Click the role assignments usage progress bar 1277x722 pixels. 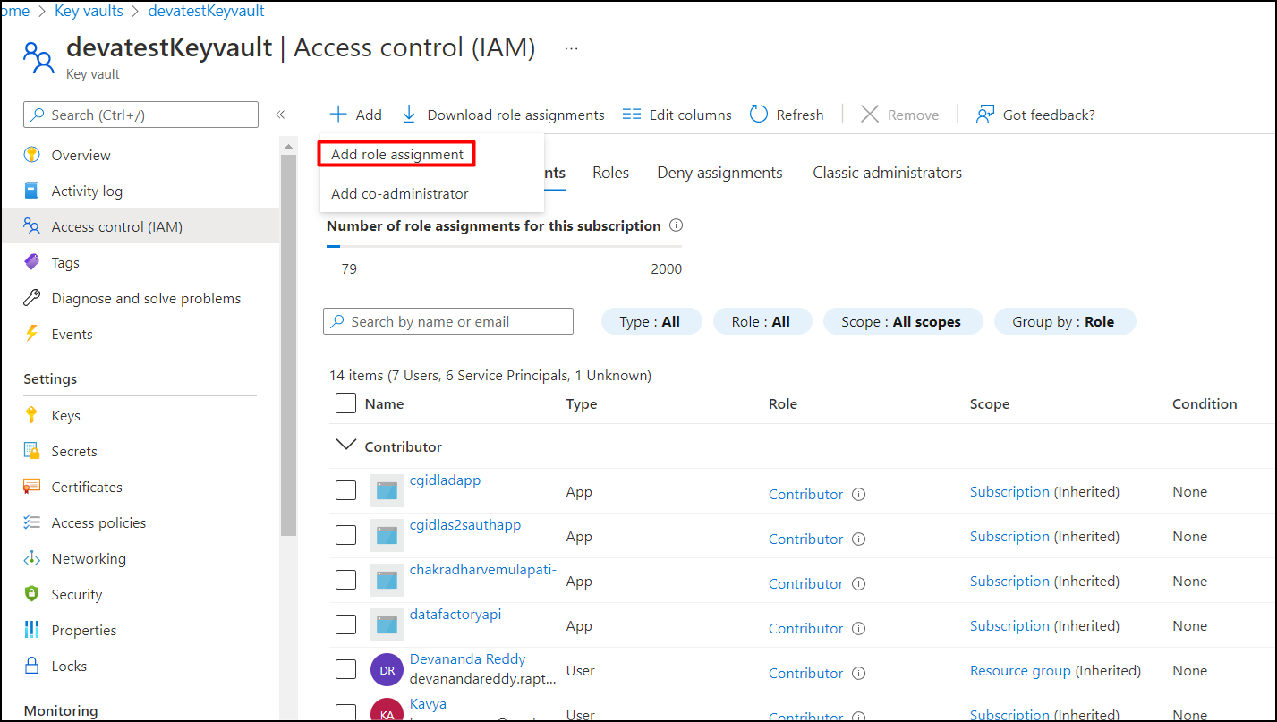tap(504, 246)
